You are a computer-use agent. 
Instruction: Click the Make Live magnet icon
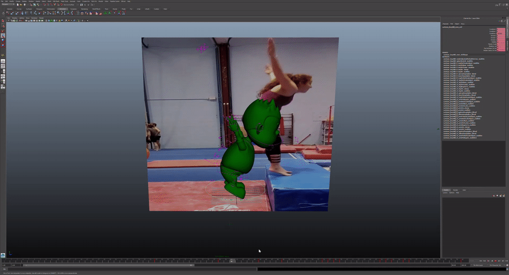(62, 4)
